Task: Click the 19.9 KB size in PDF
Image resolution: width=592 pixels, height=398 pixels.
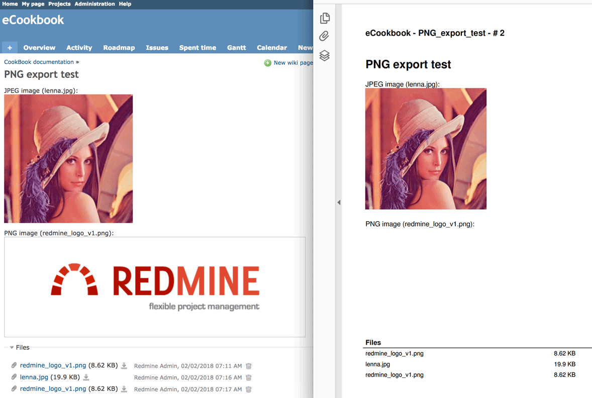Action: coord(564,364)
